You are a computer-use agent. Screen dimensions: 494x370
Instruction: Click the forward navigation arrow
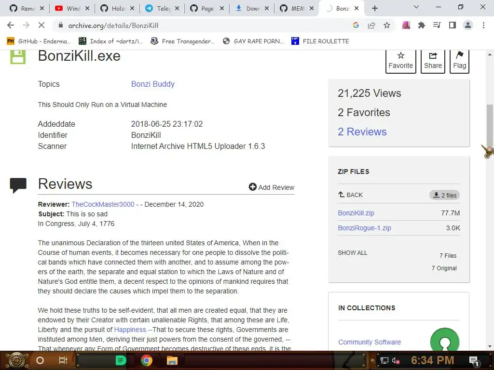[x=26, y=25]
